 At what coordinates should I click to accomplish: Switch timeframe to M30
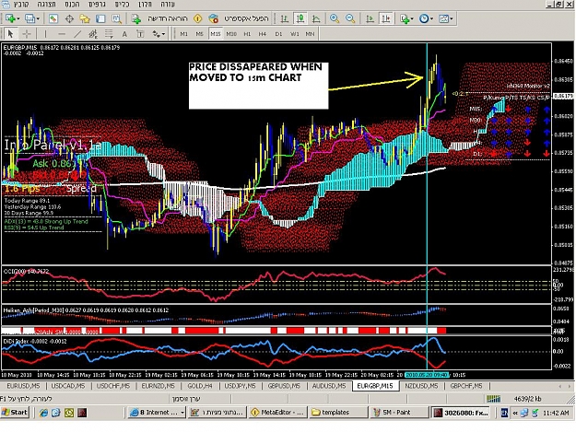coord(231,34)
